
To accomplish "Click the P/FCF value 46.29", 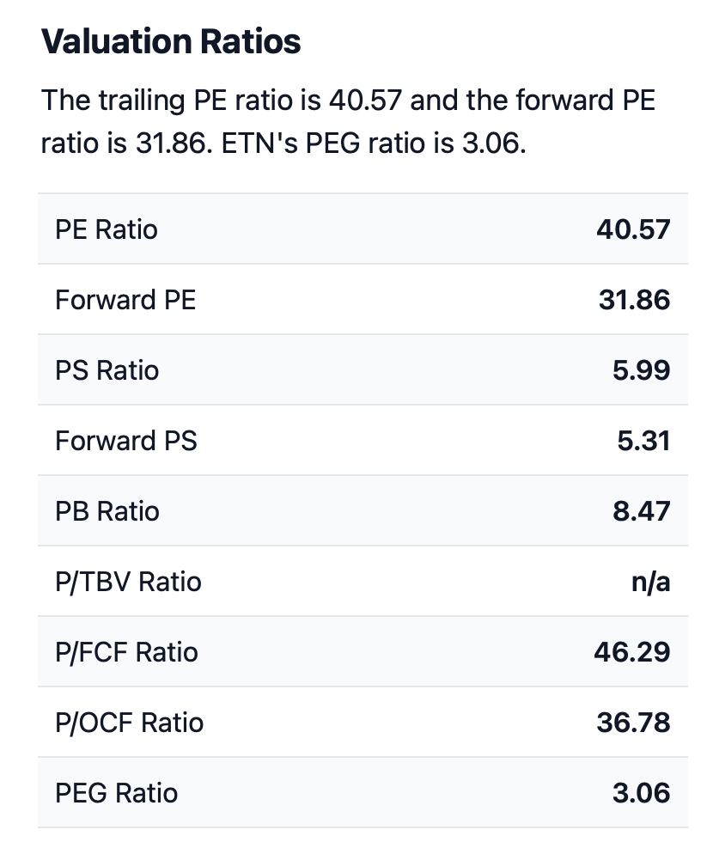I will click(632, 652).
